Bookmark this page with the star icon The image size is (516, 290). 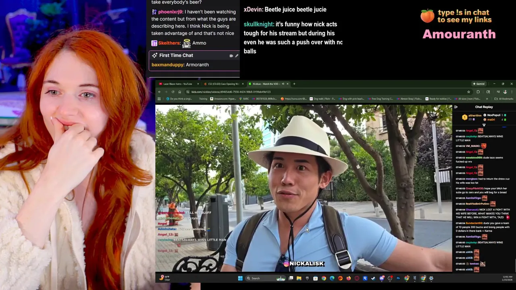tap(468, 92)
